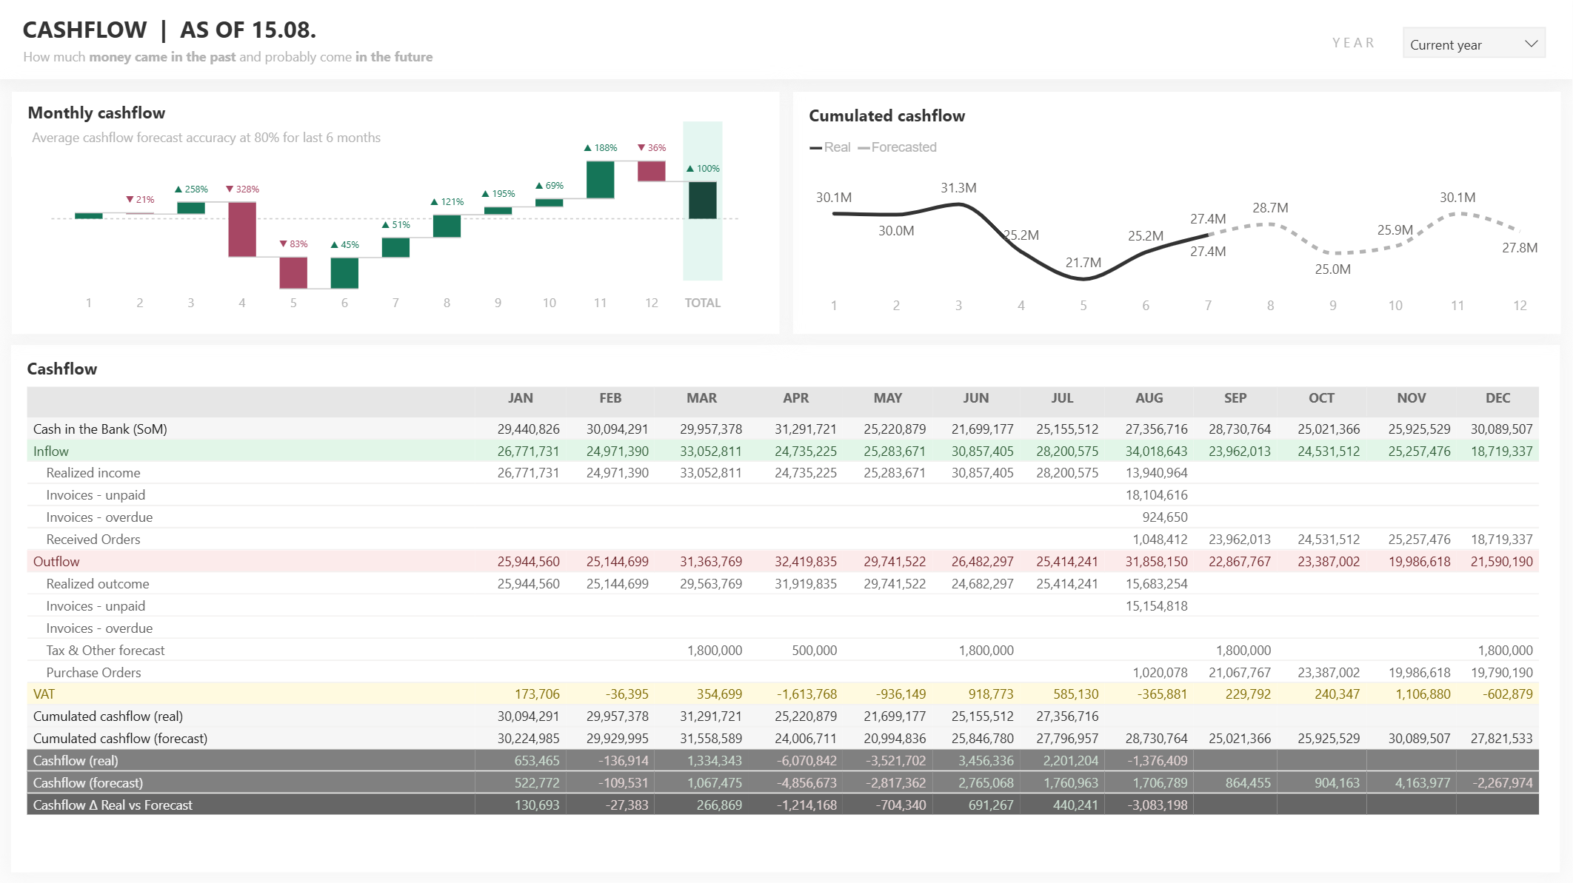Click the 21.7M low point on the curve

coord(1083,280)
